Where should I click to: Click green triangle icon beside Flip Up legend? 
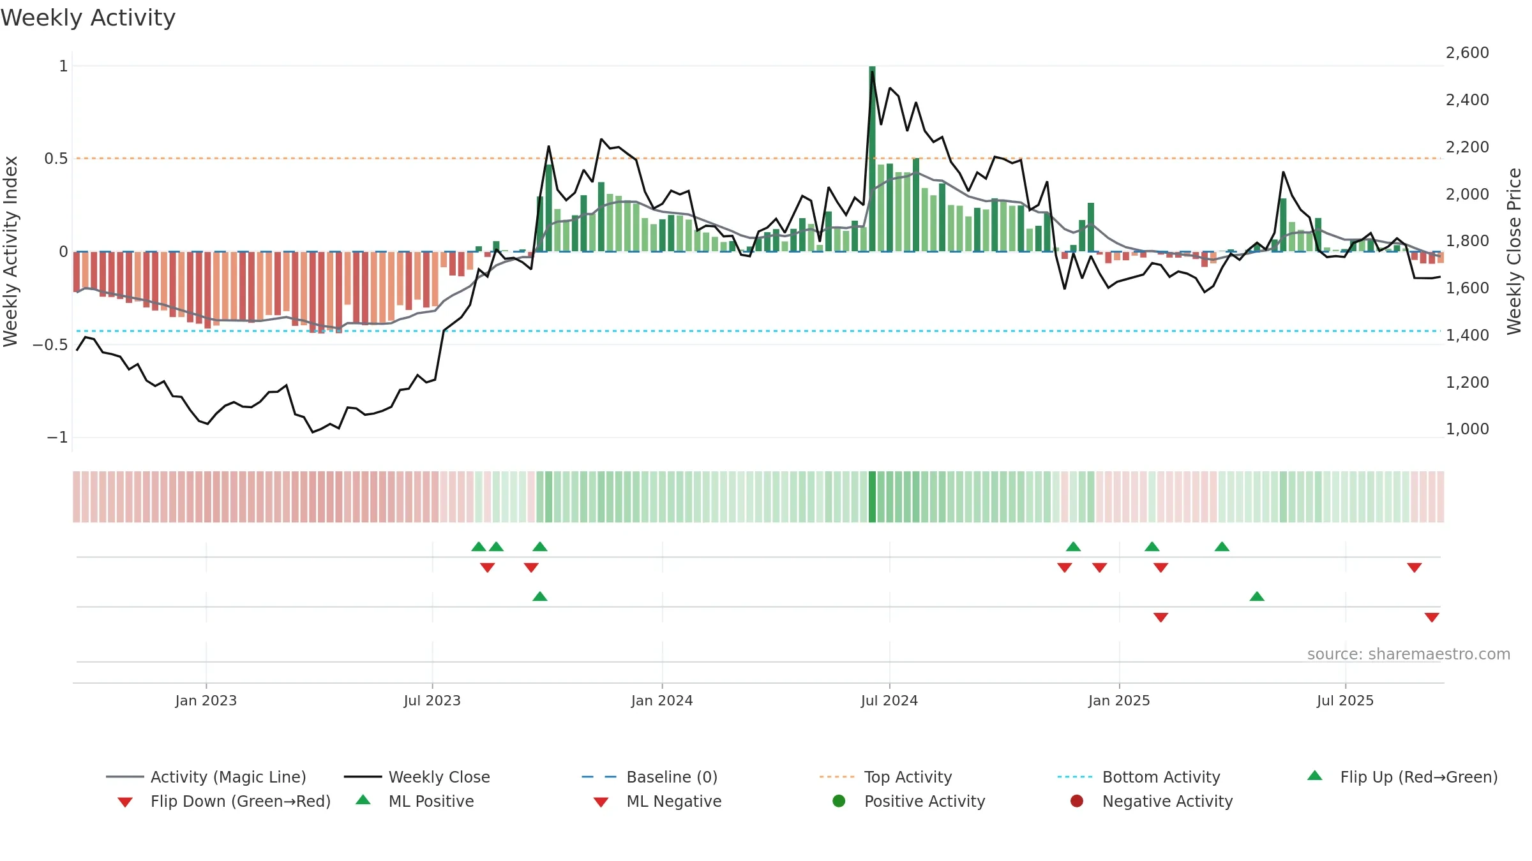pyautogui.click(x=1315, y=776)
